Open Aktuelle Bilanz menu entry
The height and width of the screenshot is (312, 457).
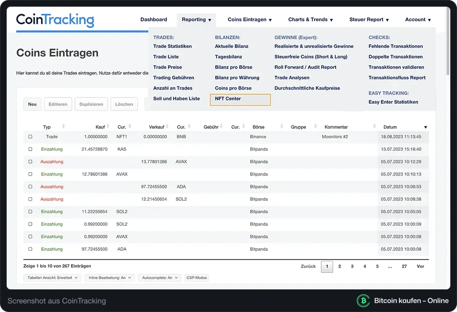pos(232,46)
